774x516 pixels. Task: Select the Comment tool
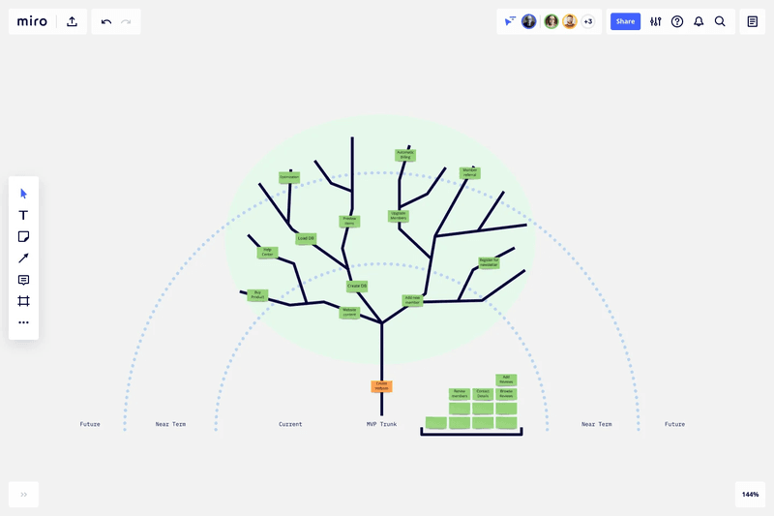[x=23, y=280]
